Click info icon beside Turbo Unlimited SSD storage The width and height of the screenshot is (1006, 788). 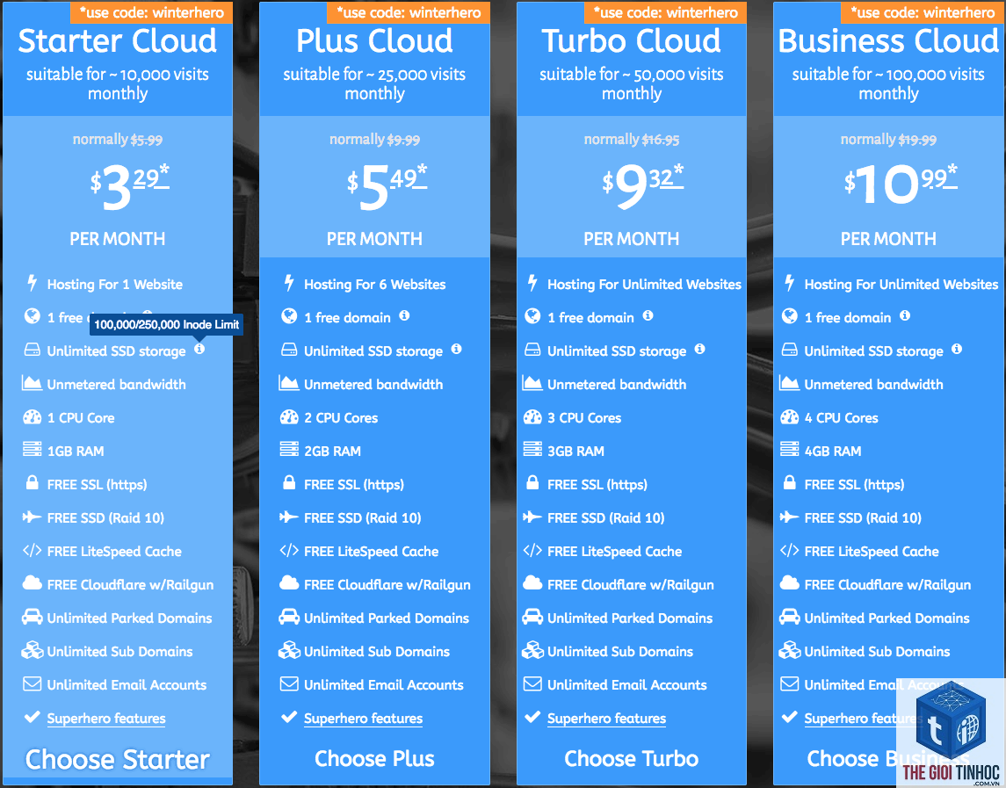pyautogui.click(x=700, y=349)
